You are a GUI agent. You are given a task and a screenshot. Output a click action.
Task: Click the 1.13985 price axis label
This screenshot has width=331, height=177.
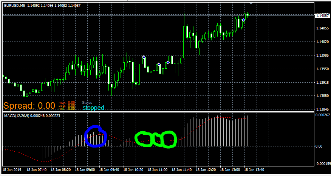pyautogui.click(x=322, y=55)
